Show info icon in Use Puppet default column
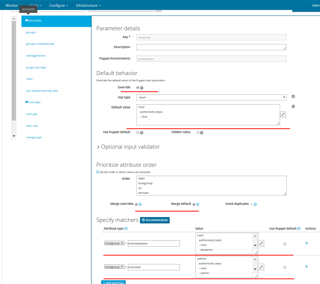This screenshot has width=320, height=284. [299, 229]
